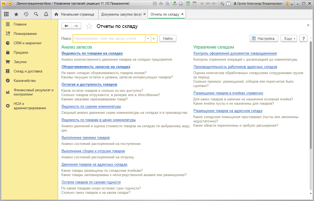Screen dimensions: 314x201
Task: Open the Настройка button
Action: [x=264, y=39]
